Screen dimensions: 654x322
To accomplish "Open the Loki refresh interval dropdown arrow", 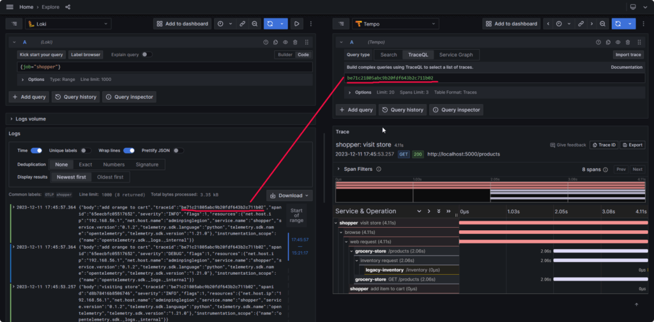I will (x=282, y=24).
